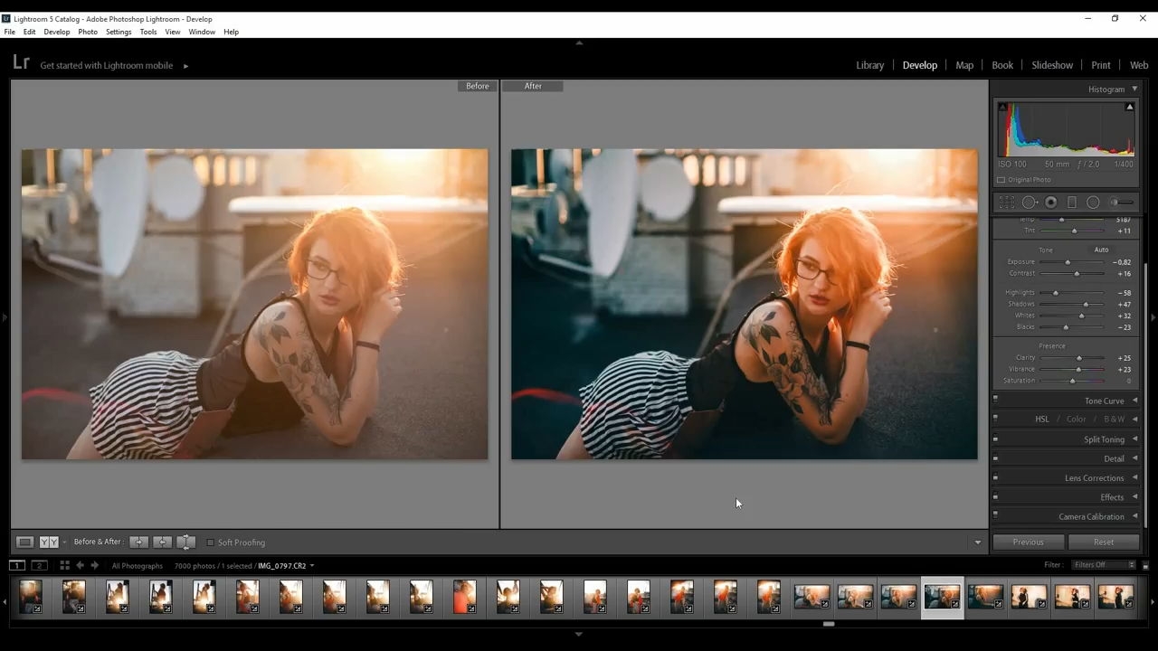Open the Develop menu
The width and height of the screenshot is (1158, 651).
point(56,32)
